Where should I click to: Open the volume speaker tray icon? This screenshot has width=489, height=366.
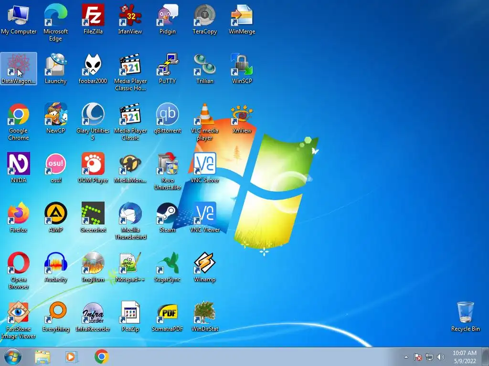[x=441, y=357]
